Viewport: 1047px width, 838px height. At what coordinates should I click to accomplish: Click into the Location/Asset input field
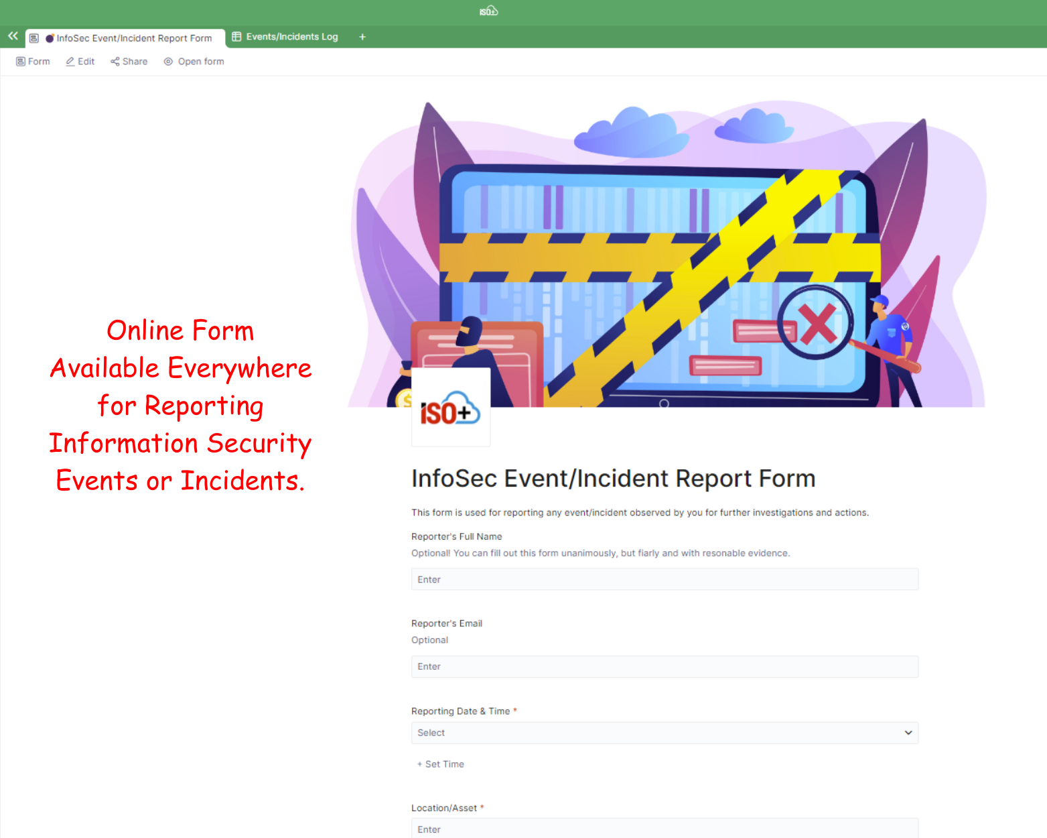[664, 829]
